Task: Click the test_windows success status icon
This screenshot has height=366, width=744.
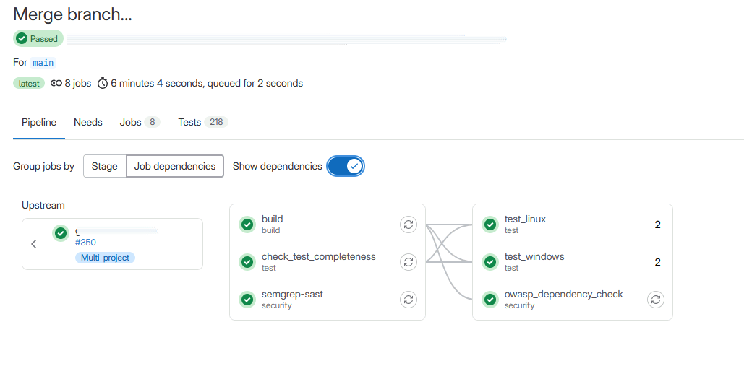Action: (489, 262)
